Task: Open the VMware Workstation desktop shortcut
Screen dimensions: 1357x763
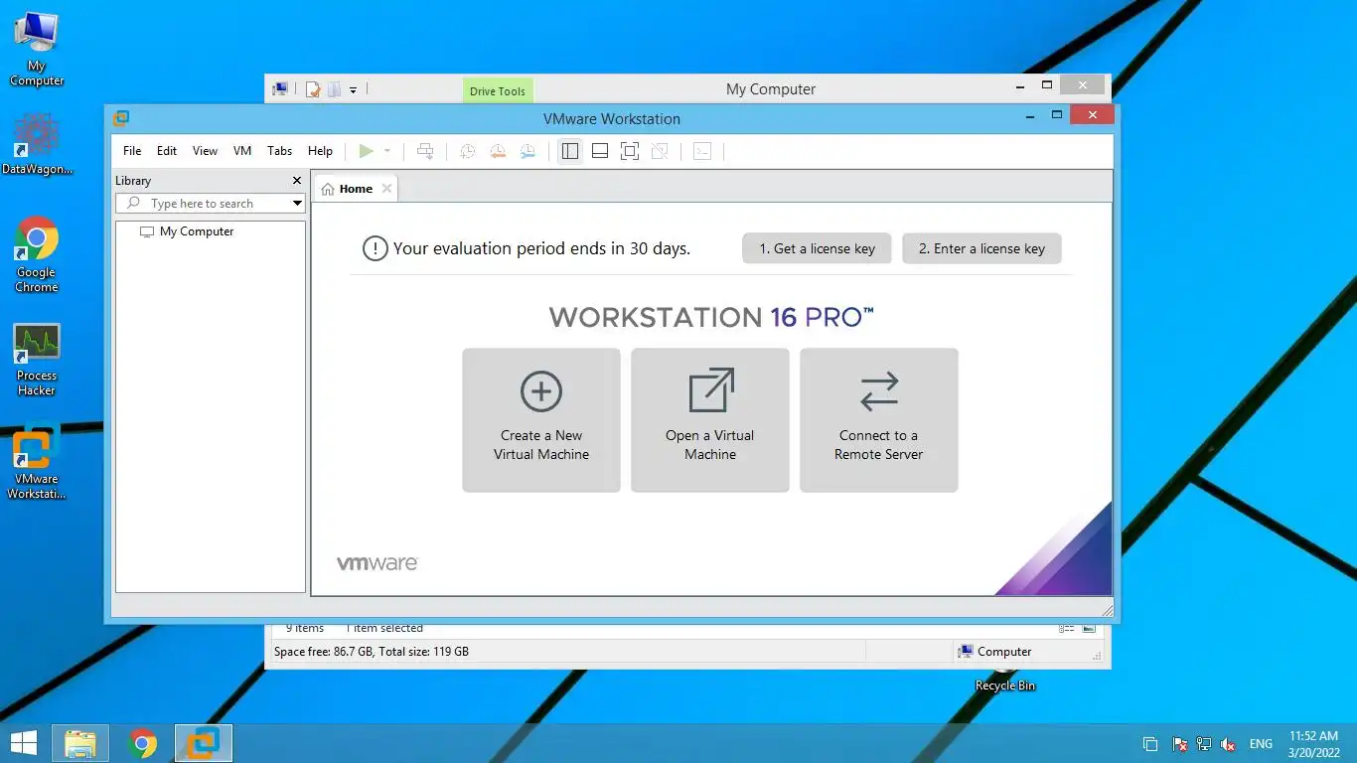Action: tap(37, 464)
